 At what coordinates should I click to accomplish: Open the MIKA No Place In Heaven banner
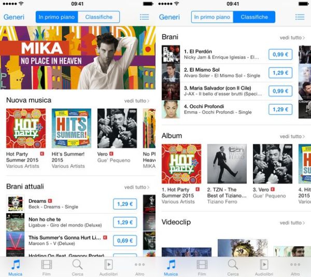[78, 58]
